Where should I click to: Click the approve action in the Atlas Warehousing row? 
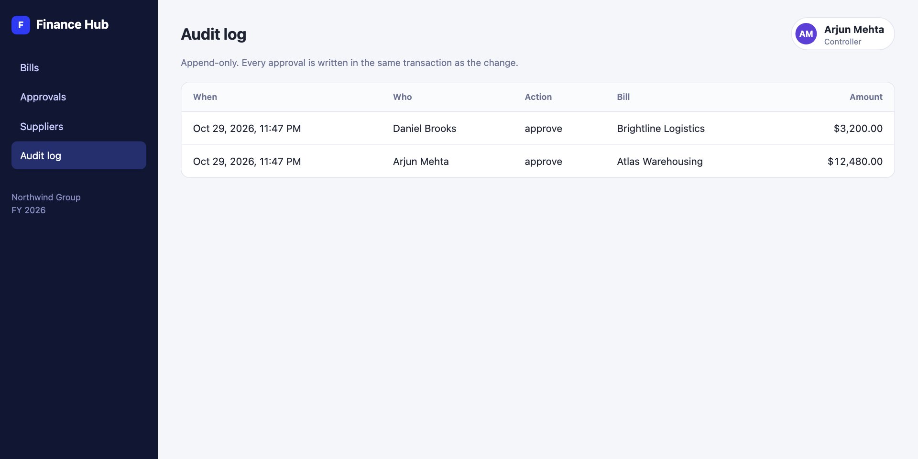pos(543,162)
